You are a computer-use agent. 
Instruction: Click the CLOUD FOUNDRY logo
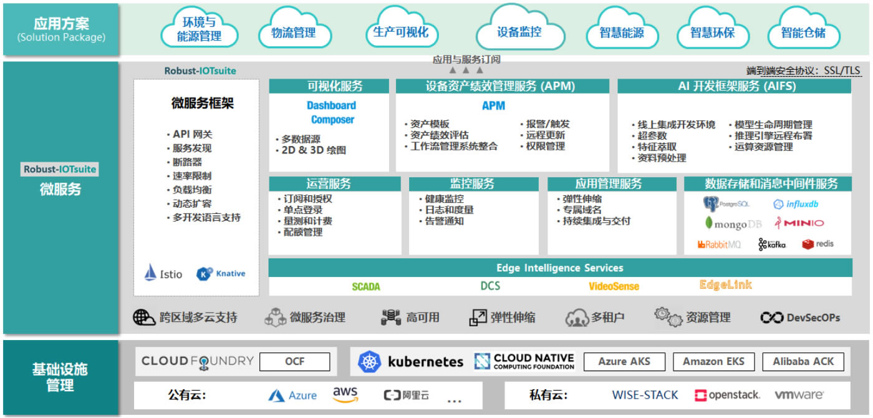(197, 361)
